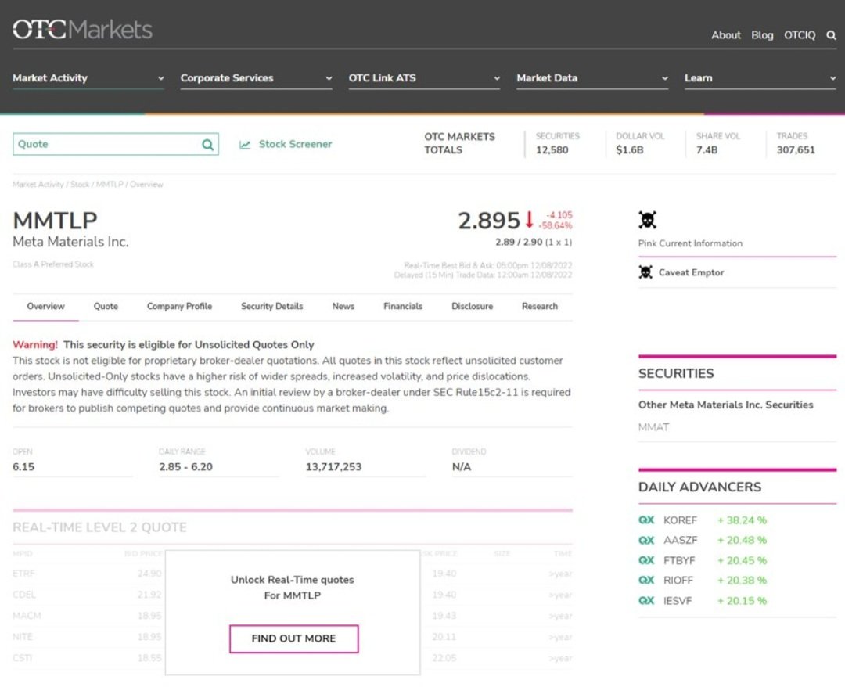Click the Other Meta Materials Inc. Securities heading

[726, 405]
